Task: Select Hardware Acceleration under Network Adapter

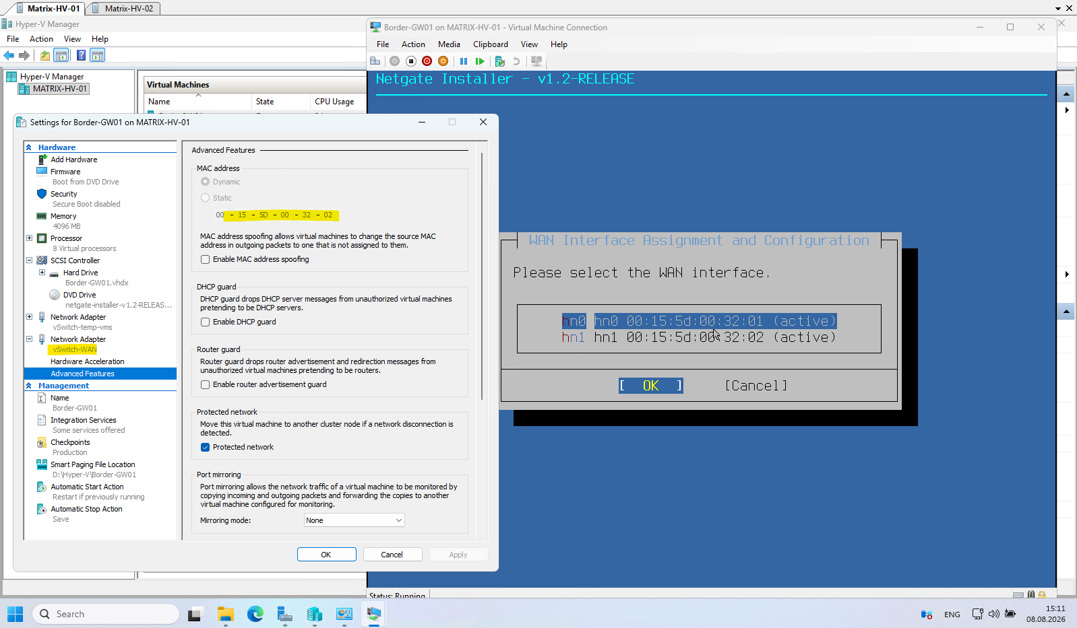Action: click(x=88, y=361)
